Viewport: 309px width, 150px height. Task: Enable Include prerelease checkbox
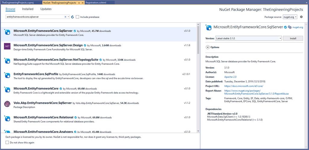click(x=78, y=17)
